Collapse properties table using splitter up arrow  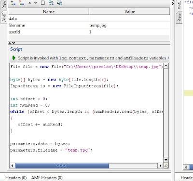point(10,43)
